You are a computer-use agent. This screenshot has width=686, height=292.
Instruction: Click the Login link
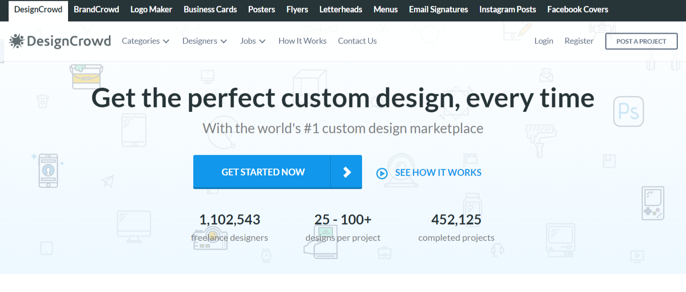pos(544,41)
